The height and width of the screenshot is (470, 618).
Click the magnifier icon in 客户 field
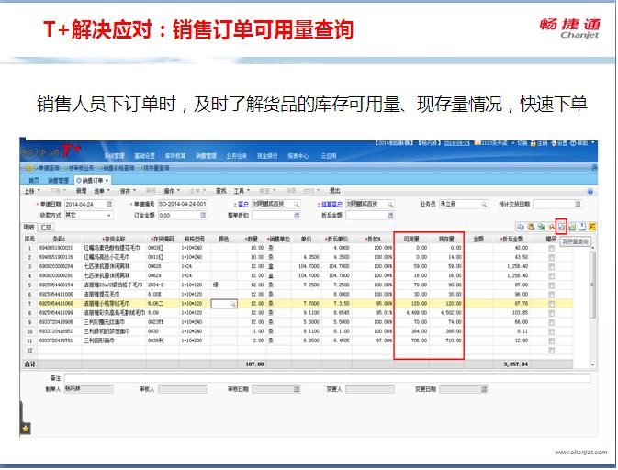297,204
